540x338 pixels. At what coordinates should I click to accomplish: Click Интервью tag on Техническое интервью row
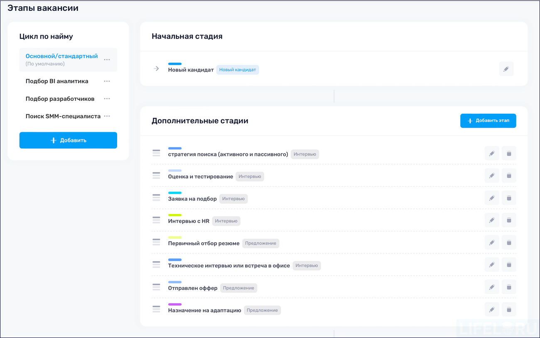click(307, 265)
